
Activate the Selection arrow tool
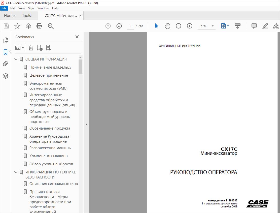coord(156,26)
